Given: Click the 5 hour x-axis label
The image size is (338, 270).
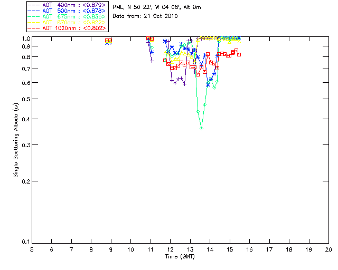Looking at the screenshot, I should click(x=32, y=249).
